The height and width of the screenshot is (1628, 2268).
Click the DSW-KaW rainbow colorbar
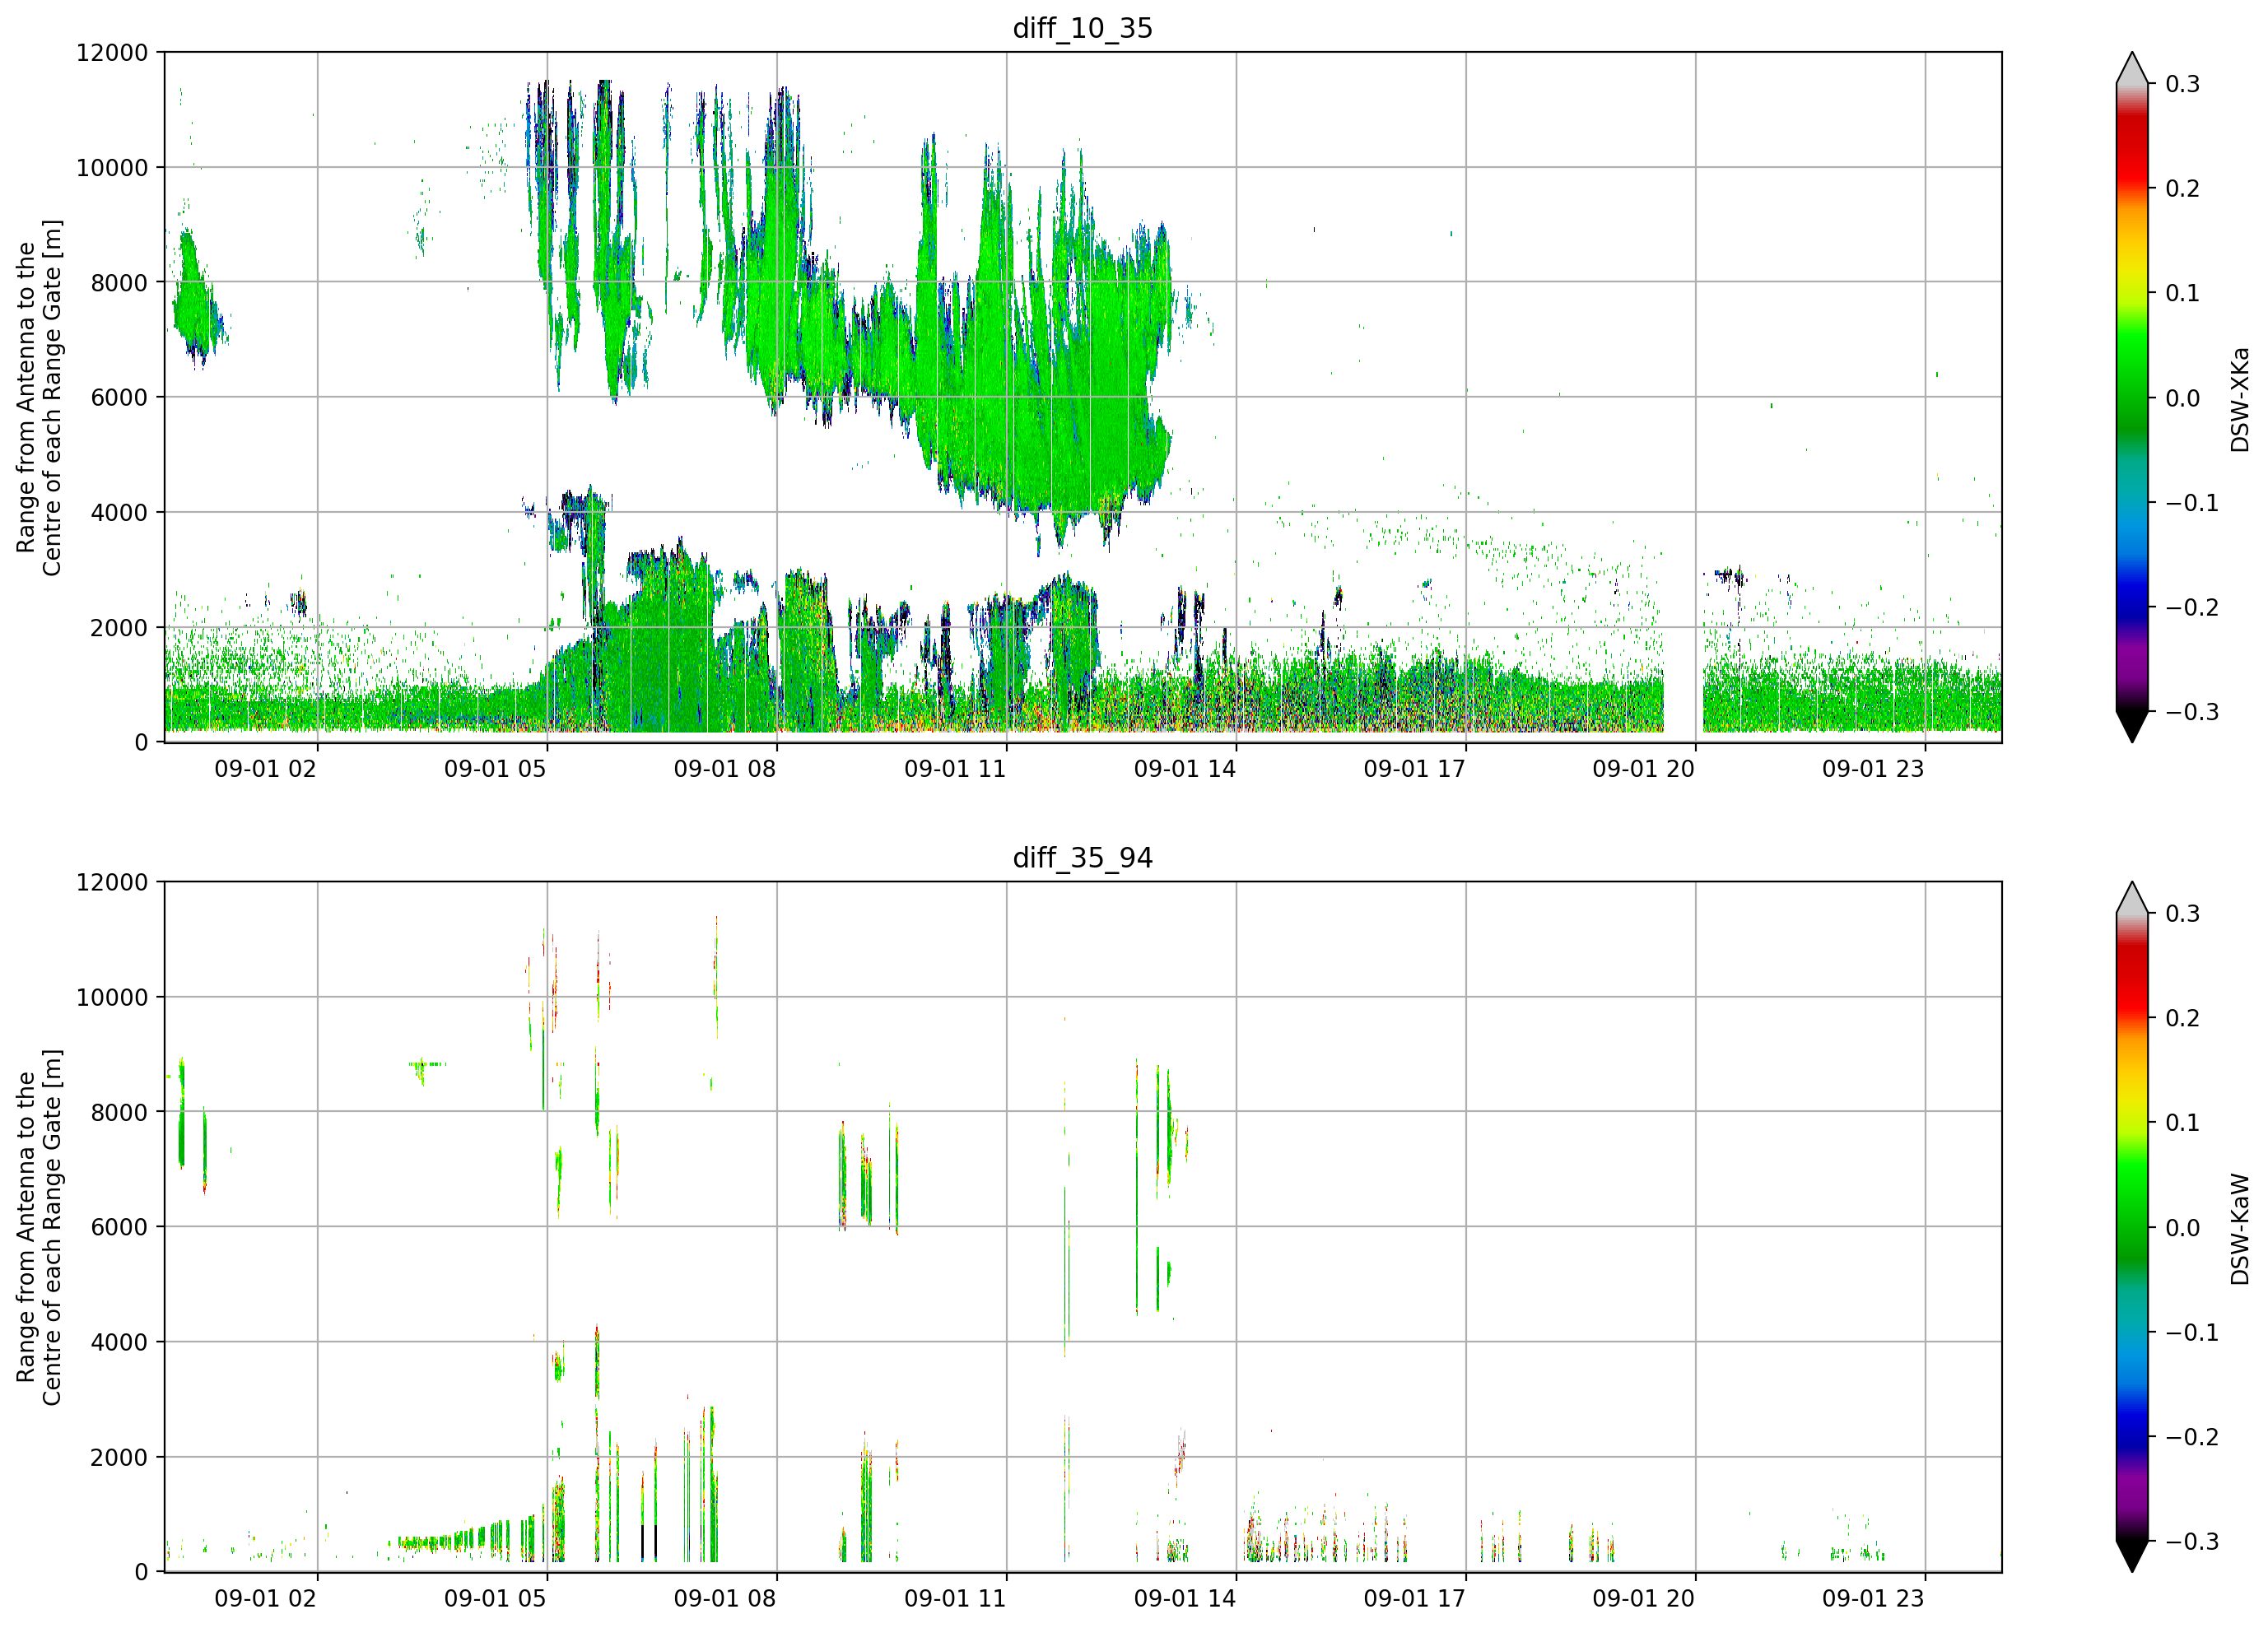tap(2132, 1227)
